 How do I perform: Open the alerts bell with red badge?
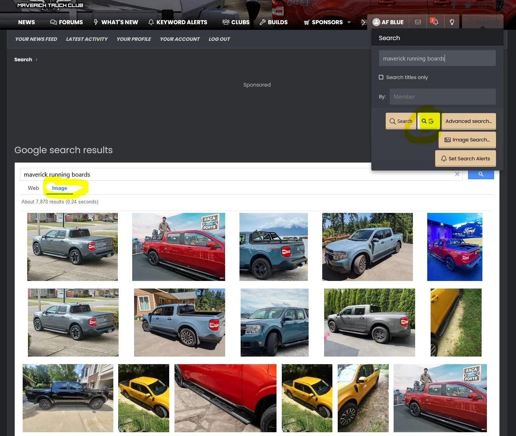pos(435,22)
